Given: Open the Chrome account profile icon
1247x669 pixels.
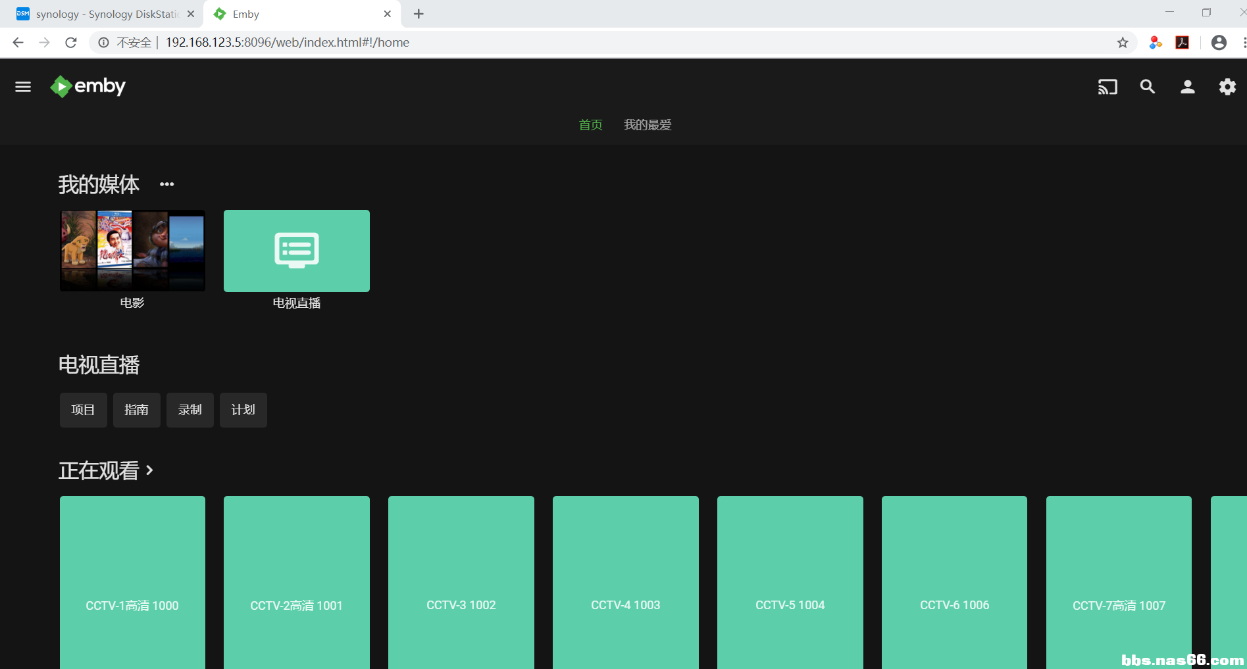Looking at the screenshot, I should click(1219, 43).
